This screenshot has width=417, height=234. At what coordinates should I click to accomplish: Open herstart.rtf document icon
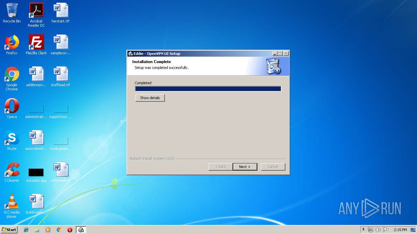coord(61,13)
